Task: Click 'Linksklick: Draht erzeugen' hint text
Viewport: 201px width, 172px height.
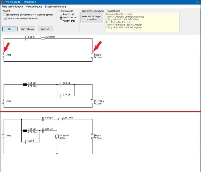Action: tap(119, 14)
